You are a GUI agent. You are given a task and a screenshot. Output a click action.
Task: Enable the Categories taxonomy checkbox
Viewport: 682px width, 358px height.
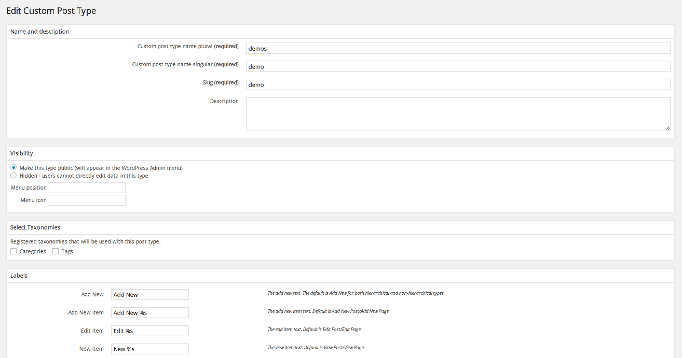point(13,251)
